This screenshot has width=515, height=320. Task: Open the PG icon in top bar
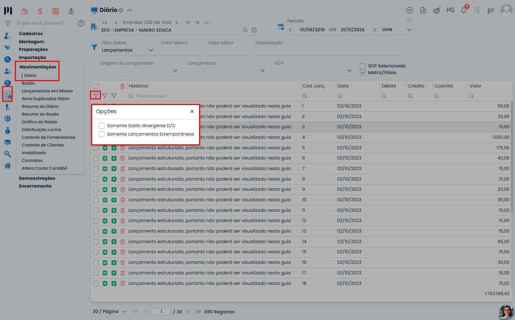coord(450,10)
